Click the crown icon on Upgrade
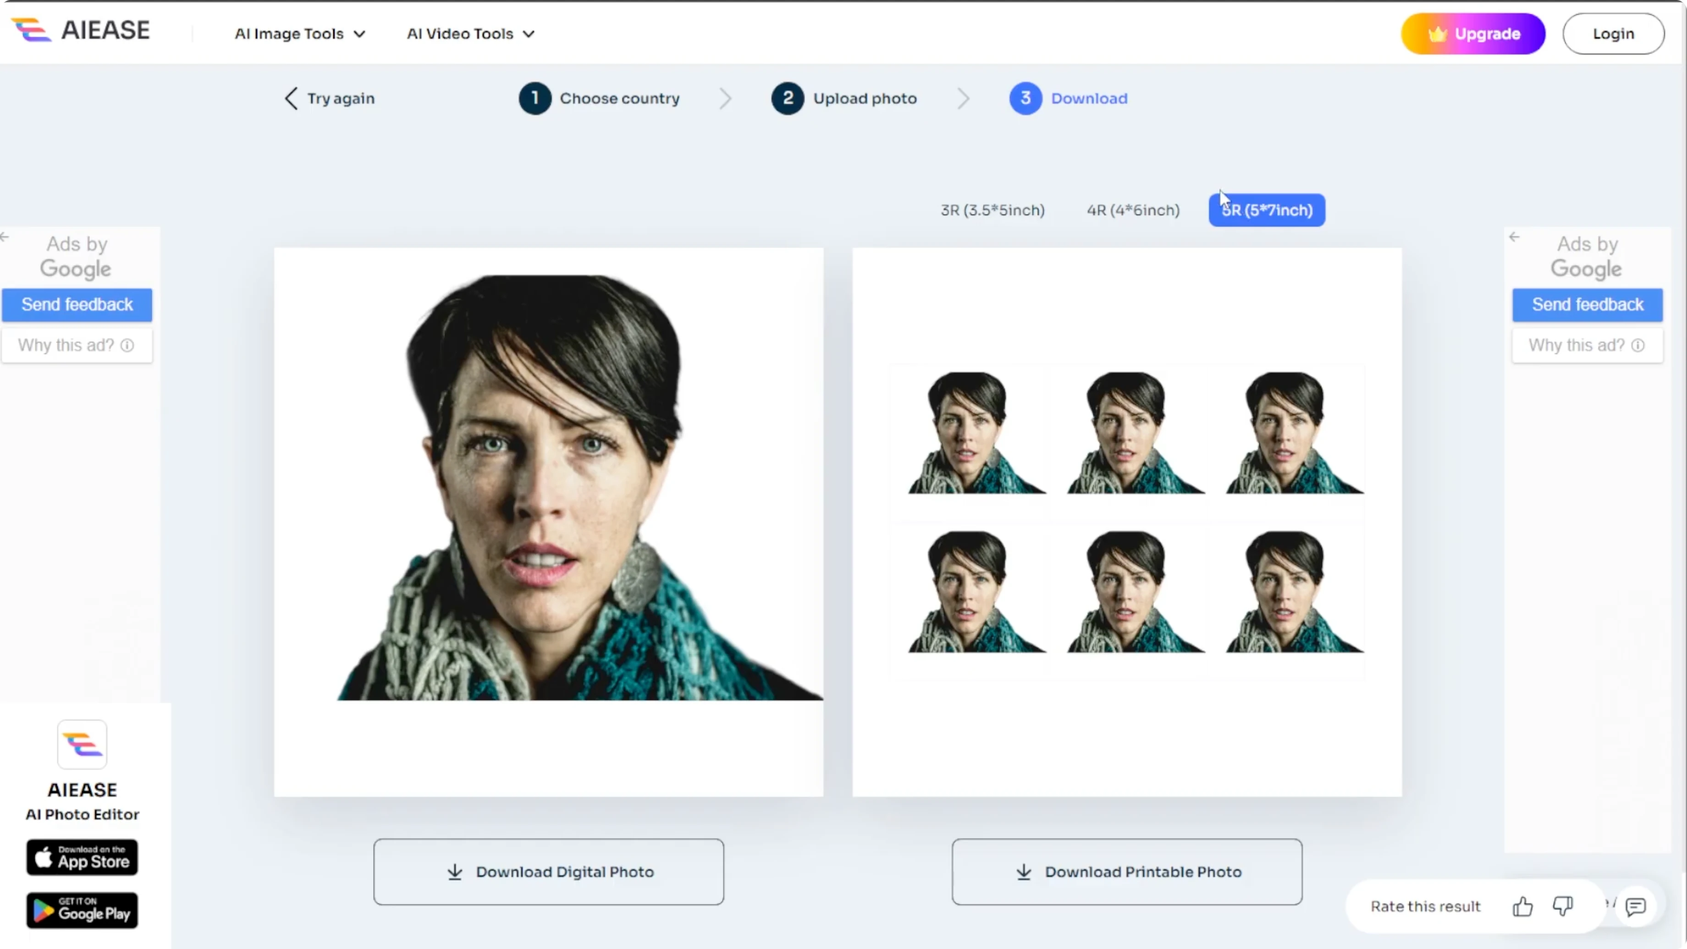 pos(1437,34)
